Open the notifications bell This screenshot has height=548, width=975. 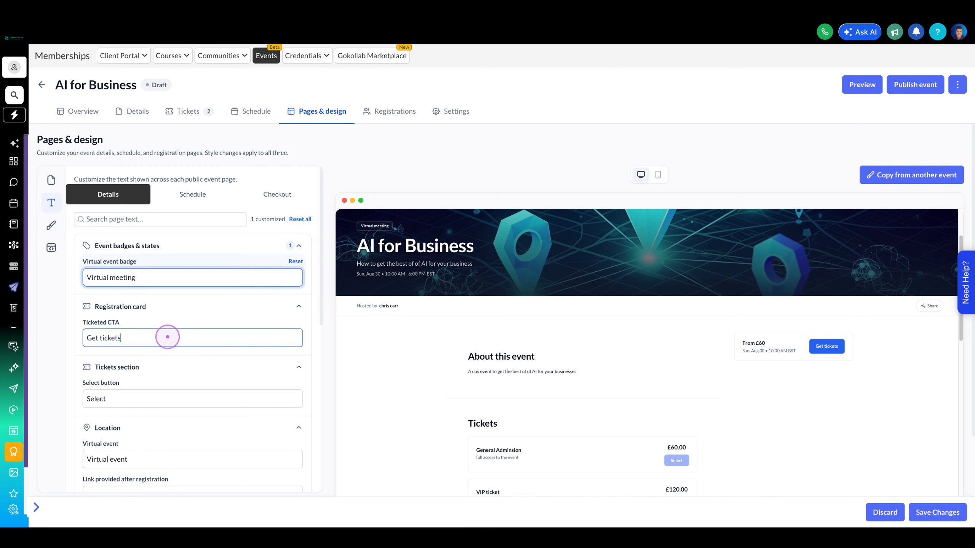[916, 32]
